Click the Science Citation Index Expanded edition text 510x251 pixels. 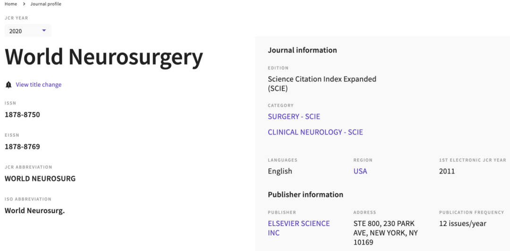click(x=322, y=84)
